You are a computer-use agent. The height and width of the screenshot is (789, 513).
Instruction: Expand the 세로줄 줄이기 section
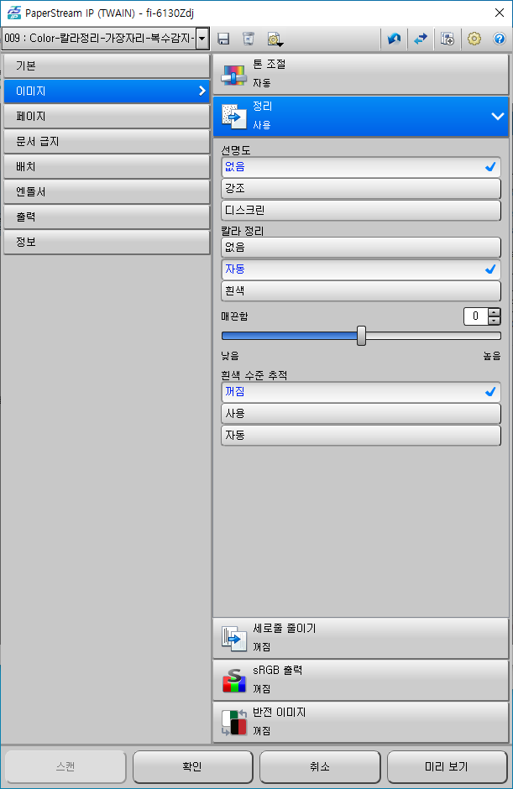tap(361, 638)
